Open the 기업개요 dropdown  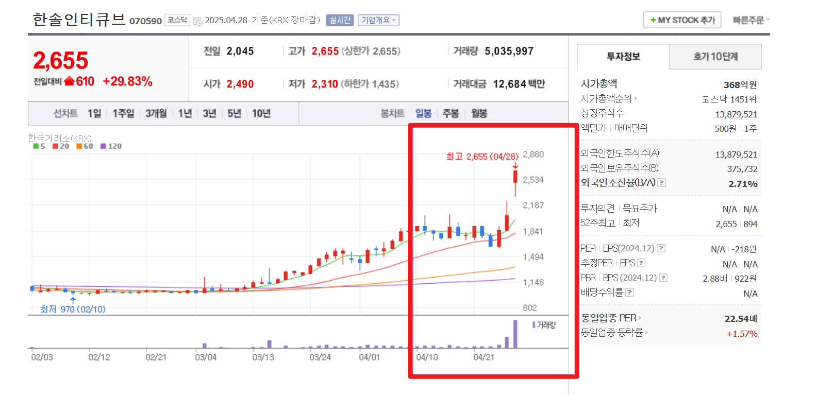click(378, 20)
